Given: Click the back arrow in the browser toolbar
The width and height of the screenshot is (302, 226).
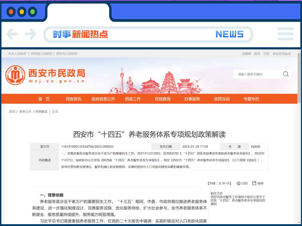Looking at the screenshot, I should [x=12, y=34].
